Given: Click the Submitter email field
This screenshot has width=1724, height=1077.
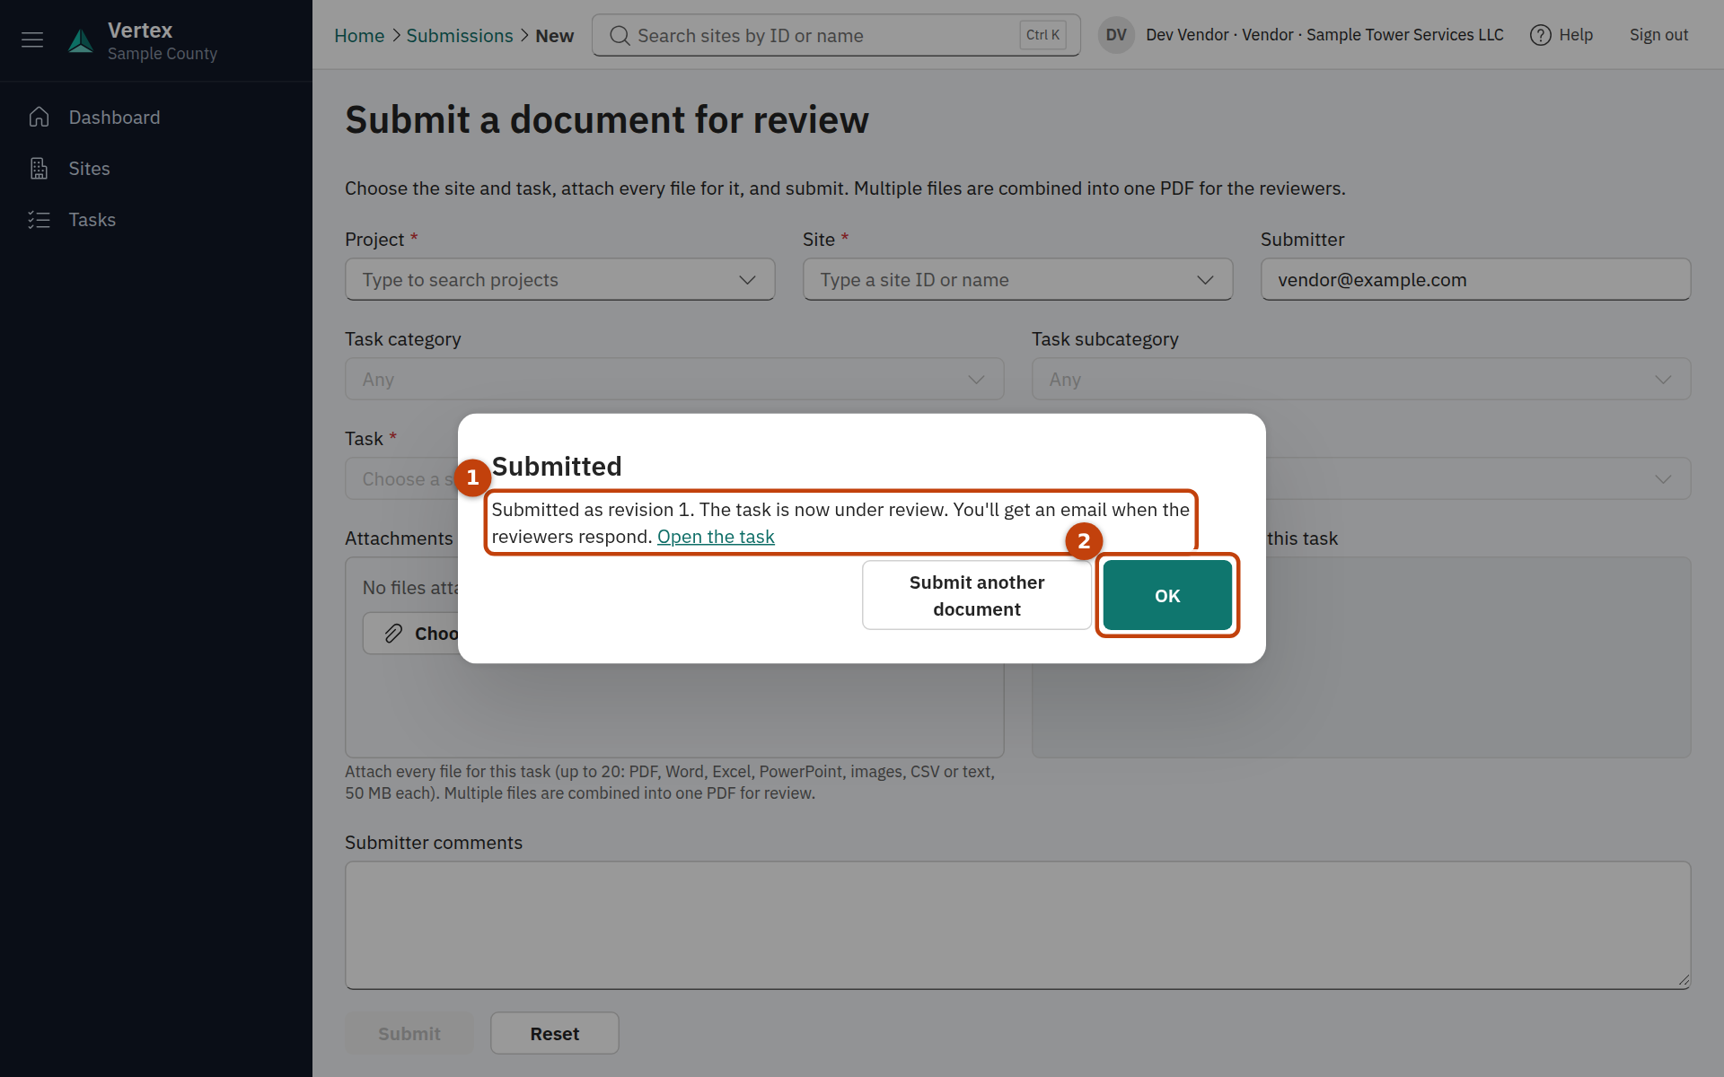Looking at the screenshot, I should [1475, 280].
